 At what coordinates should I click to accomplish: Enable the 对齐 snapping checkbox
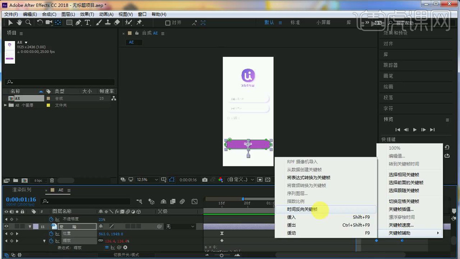pos(168,22)
